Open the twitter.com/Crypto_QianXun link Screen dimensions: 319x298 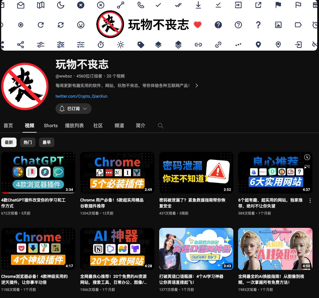pyautogui.click(x=82, y=96)
